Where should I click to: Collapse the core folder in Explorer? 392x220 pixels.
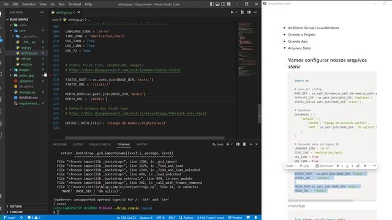11,31
